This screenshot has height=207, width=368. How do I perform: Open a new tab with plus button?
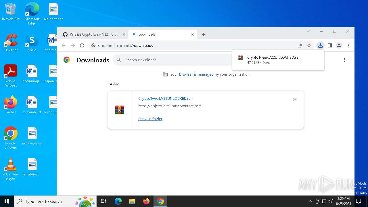point(204,34)
